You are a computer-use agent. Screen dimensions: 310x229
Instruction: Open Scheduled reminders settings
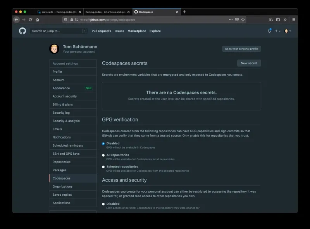(73, 145)
